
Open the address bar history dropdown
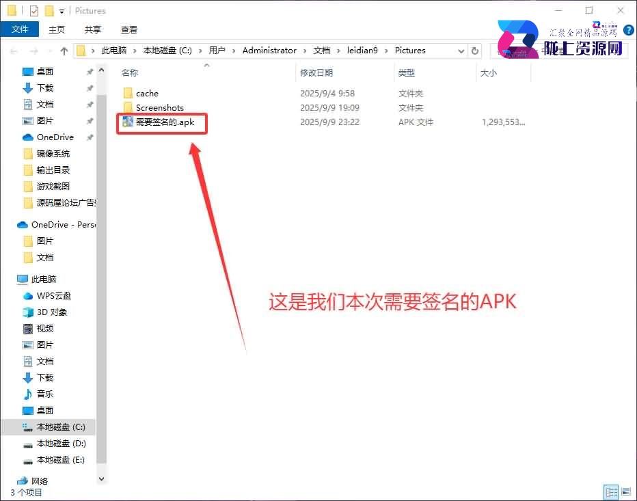click(461, 51)
